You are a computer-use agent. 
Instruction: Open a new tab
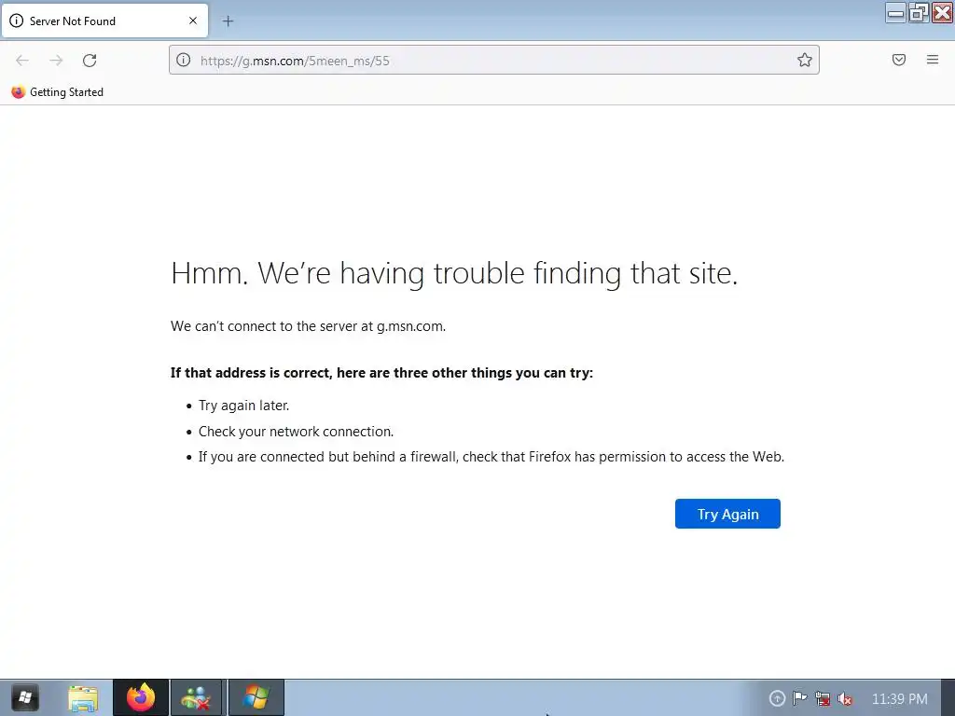click(x=228, y=21)
